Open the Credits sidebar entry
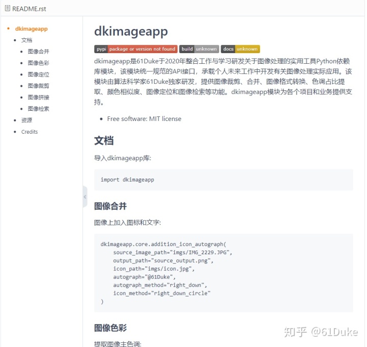The width and height of the screenshot is (367, 347). pos(30,132)
